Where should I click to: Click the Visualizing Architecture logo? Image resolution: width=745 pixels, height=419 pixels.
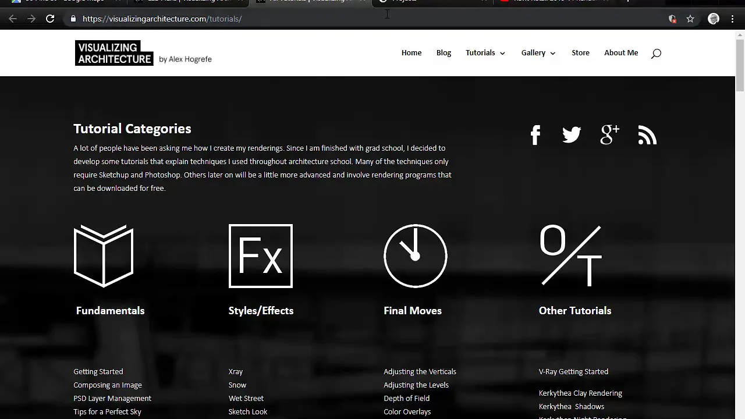[114, 53]
